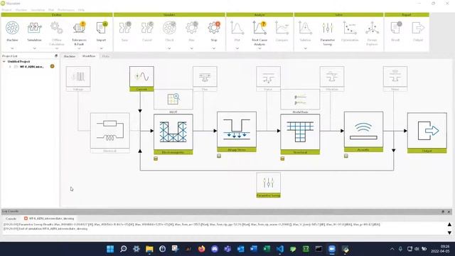The height and width of the screenshot is (256, 455).
Task: Open File Explorer from the taskbar
Action: tap(149, 249)
